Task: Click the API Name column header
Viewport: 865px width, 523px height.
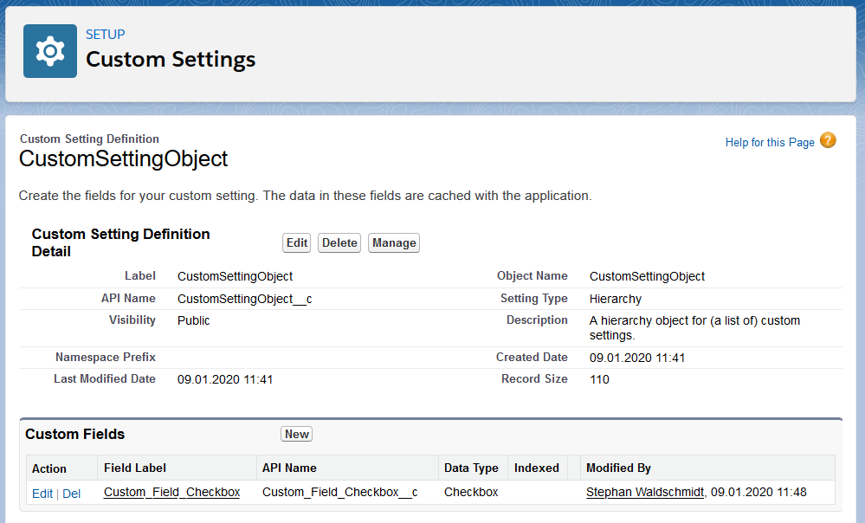Action: click(289, 468)
